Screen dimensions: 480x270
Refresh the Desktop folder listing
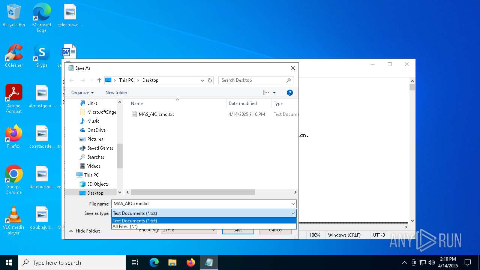coord(210,80)
